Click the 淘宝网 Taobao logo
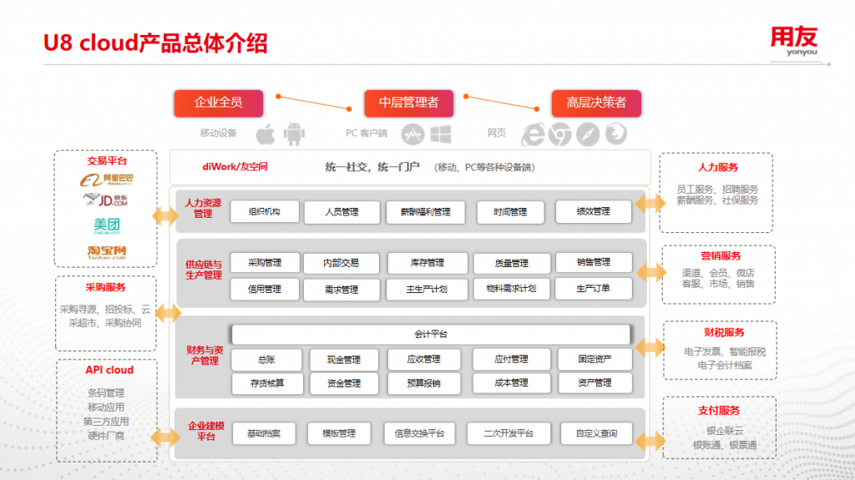This screenshot has height=480, width=855. [x=106, y=252]
